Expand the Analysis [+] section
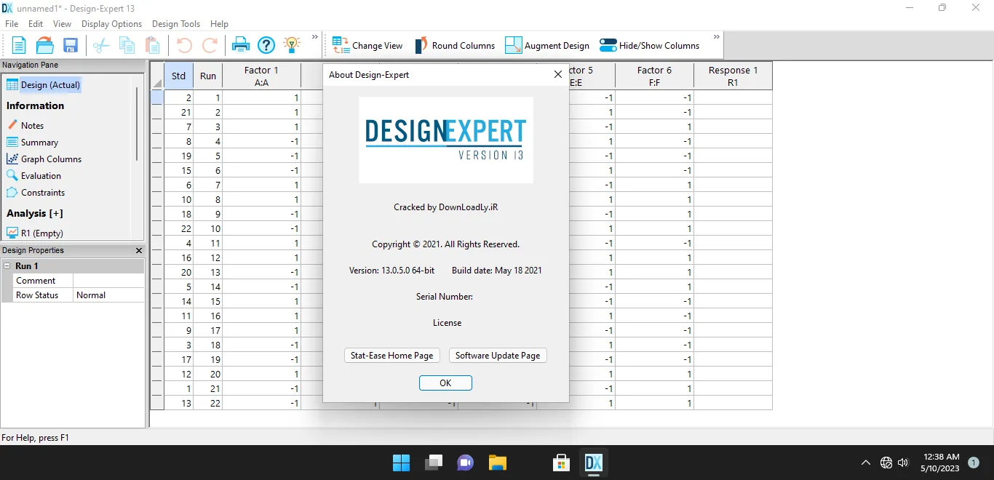This screenshot has width=994, height=480. [x=35, y=213]
